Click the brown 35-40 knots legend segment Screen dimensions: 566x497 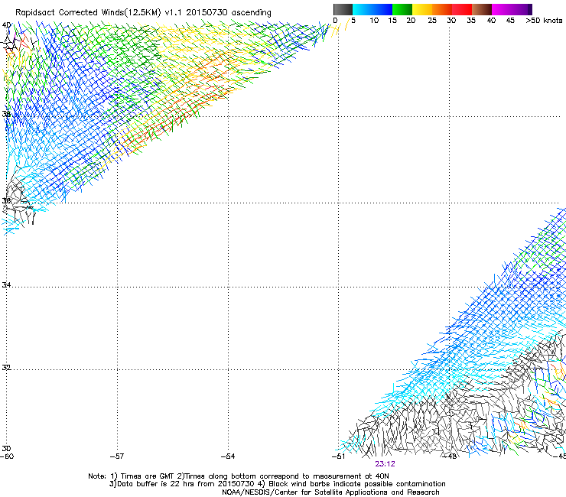[482, 9]
